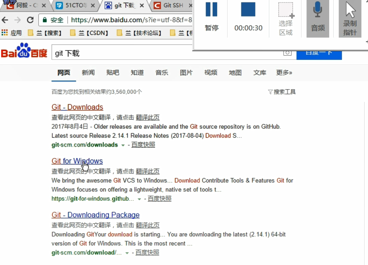Open the Apps grid shortcut

click(x=11, y=33)
